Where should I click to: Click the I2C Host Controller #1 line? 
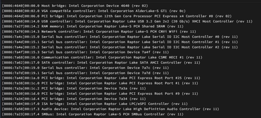(120, 42)
